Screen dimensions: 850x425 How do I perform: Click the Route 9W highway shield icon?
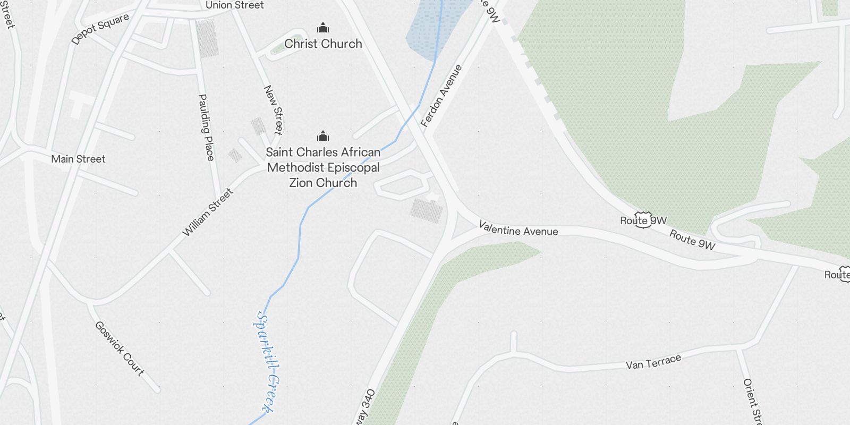pyautogui.click(x=643, y=222)
